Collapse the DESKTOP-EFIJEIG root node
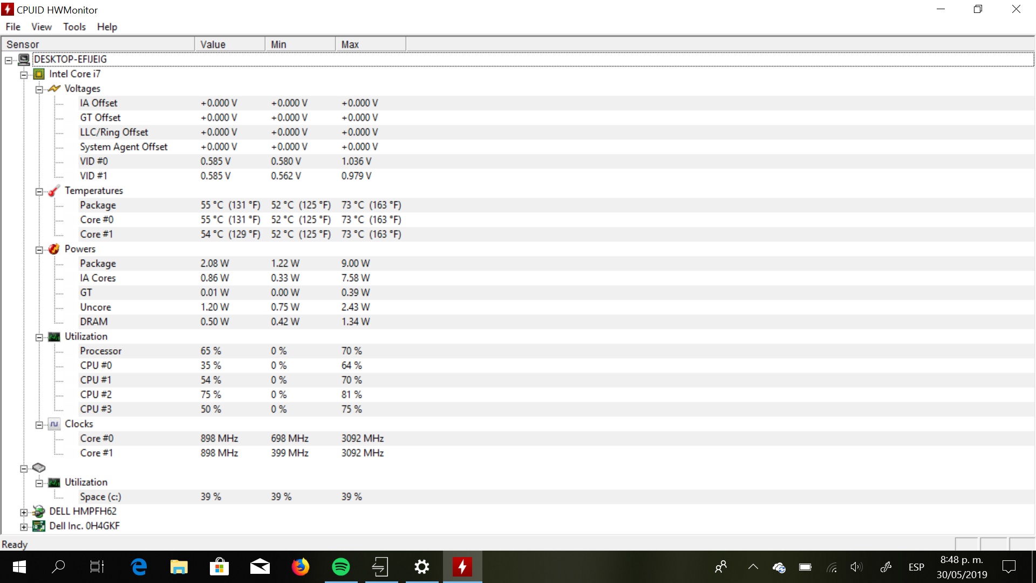 9,60
